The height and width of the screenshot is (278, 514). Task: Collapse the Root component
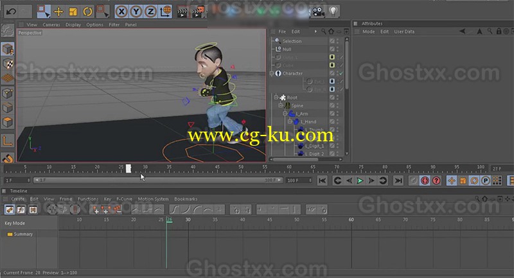coord(276,97)
